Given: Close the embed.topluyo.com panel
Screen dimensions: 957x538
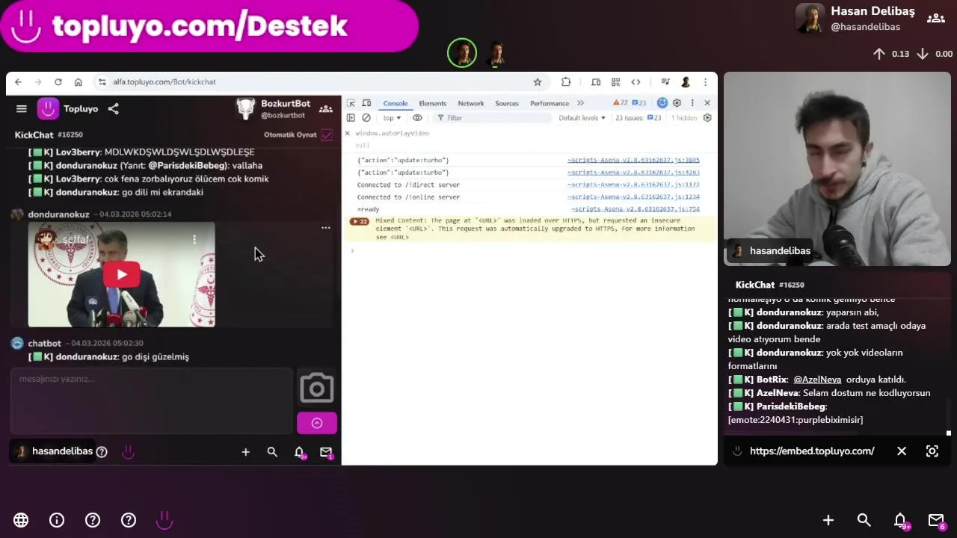Looking at the screenshot, I should click(x=902, y=451).
